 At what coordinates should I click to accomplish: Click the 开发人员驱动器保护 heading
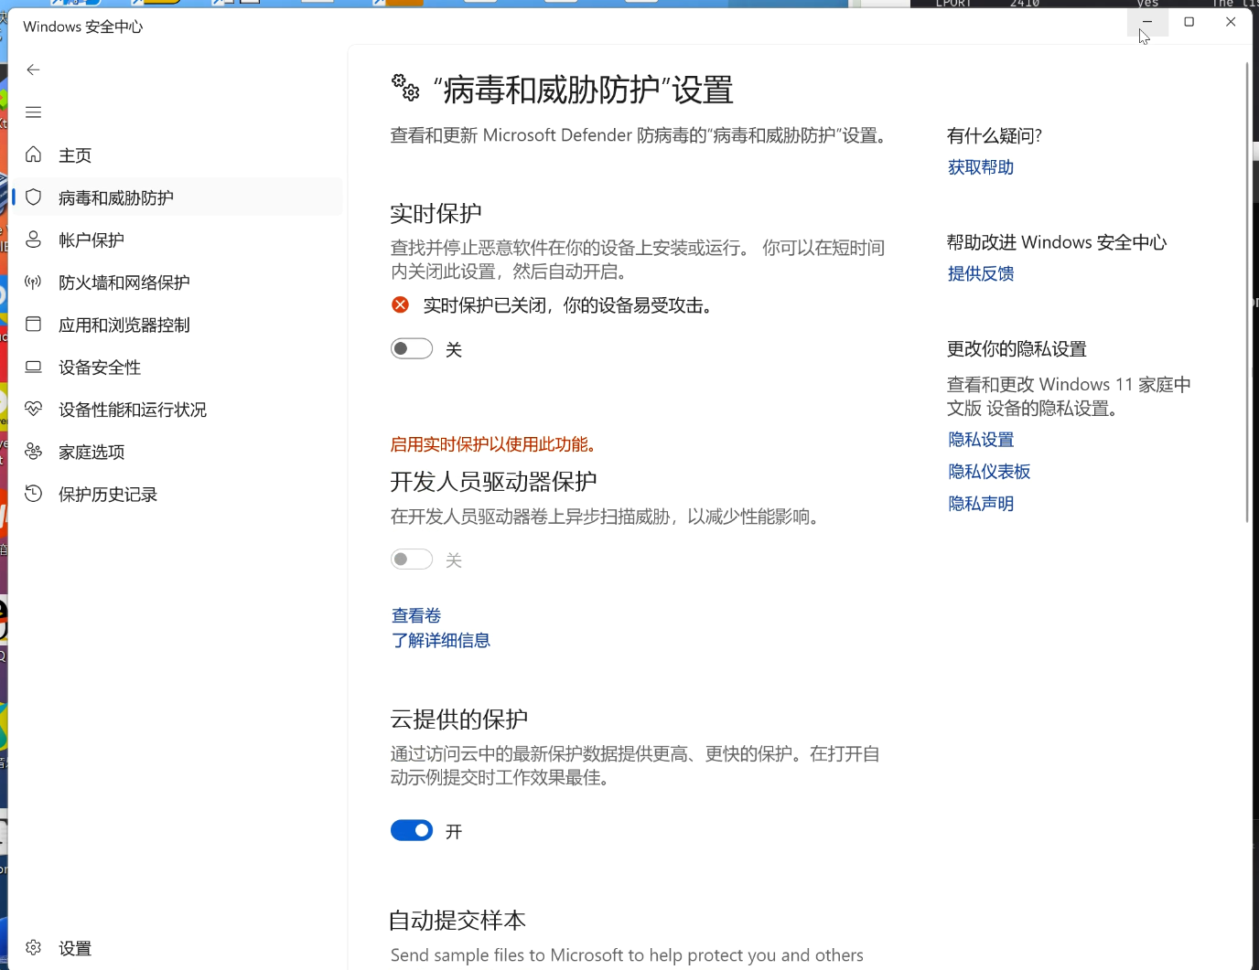[x=494, y=481]
